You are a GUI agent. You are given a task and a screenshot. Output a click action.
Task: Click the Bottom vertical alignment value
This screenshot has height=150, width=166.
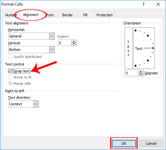(x=15, y=50)
